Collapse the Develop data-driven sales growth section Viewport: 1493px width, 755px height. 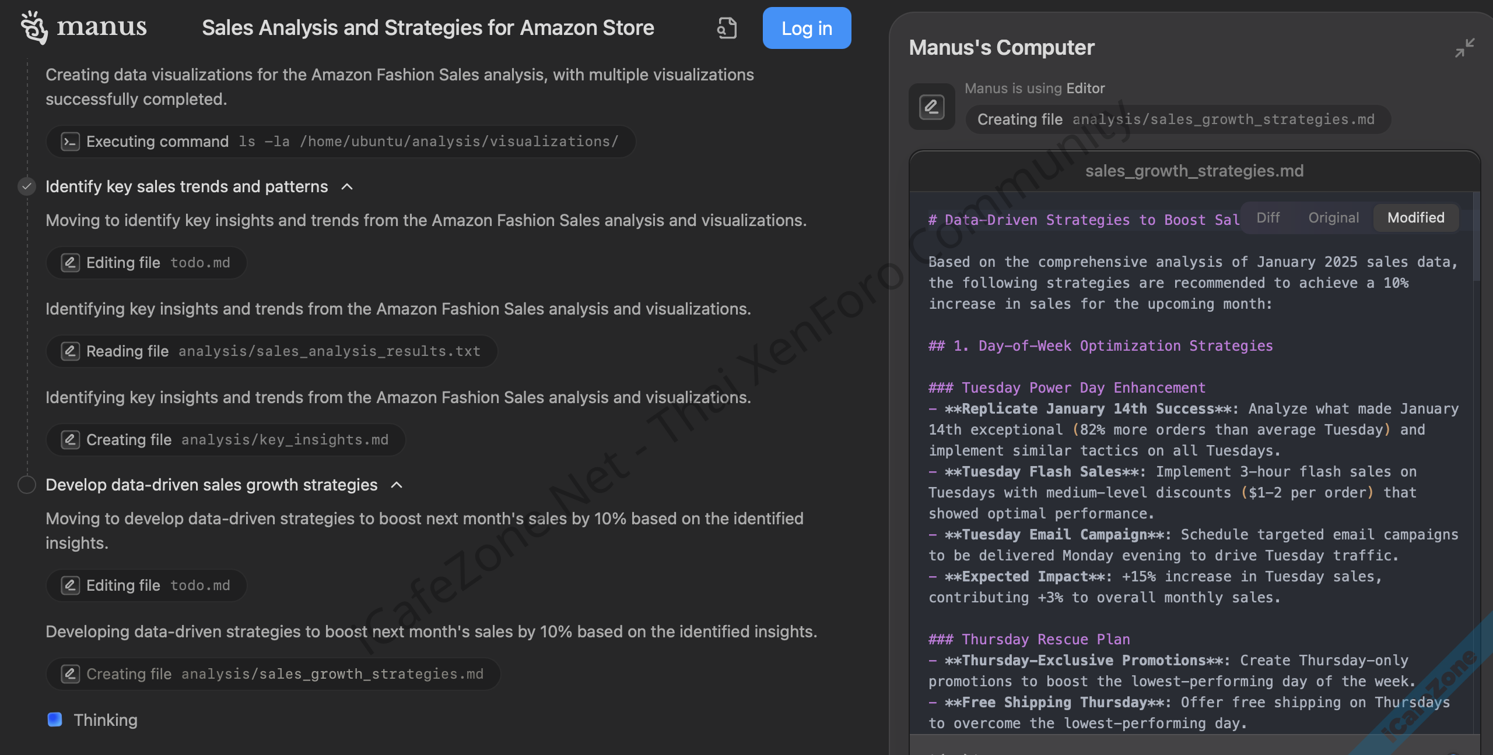pos(397,485)
